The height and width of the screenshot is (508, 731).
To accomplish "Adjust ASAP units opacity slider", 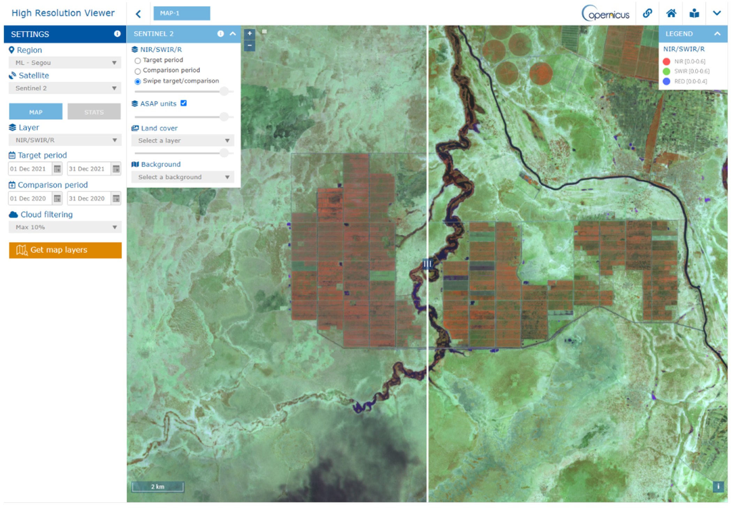I will [x=224, y=116].
